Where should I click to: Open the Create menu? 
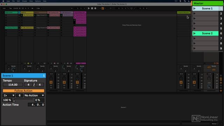24,1
